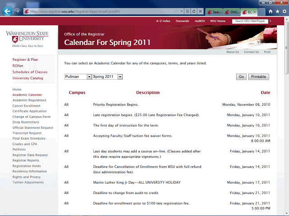
Task: Expand the Spring 2011 term dropdown
Action: [x=120, y=77]
